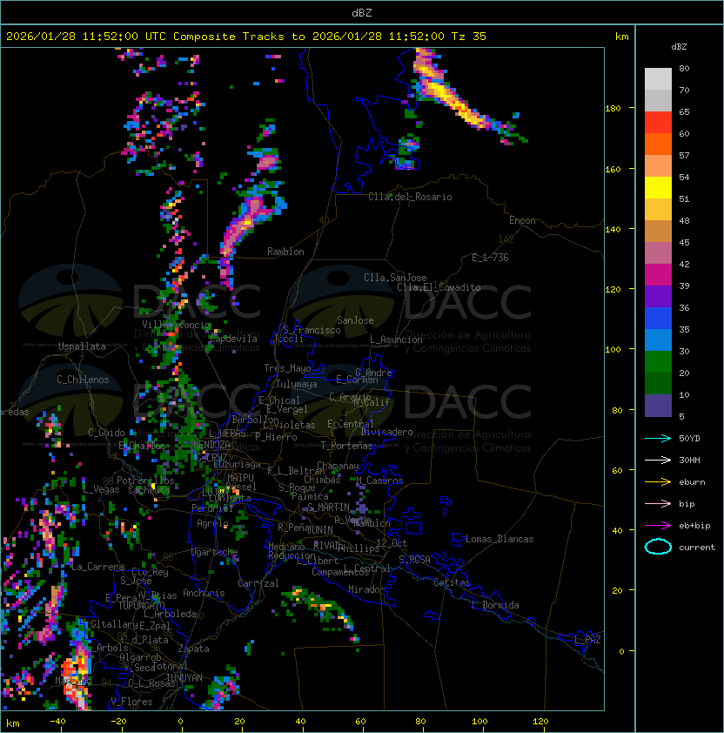Click the L_Asuncion label
The width and height of the screenshot is (724, 733).
(x=396, y=340)
